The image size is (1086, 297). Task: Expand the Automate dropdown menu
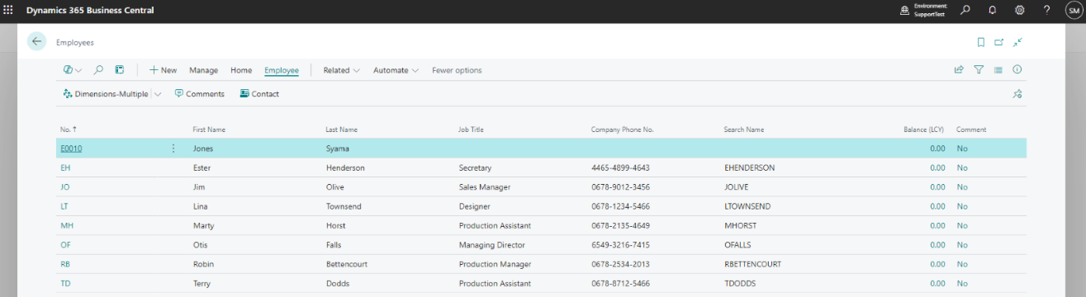click(396, 70)
